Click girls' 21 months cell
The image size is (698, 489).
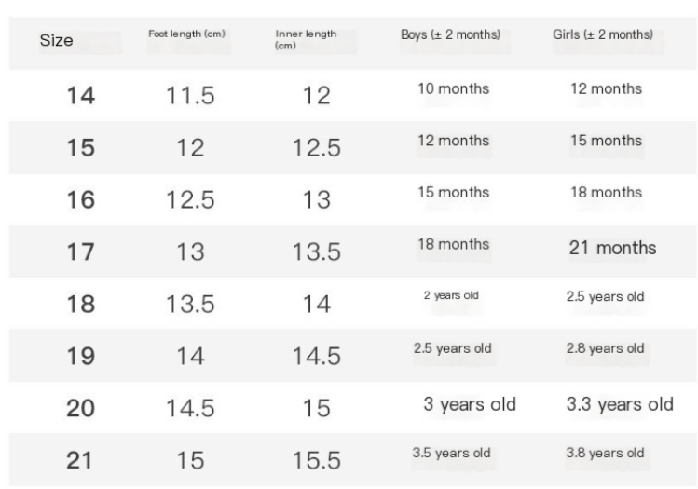tap(612, 248)
